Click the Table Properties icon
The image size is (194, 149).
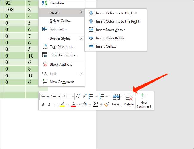[x=45, y=55]
